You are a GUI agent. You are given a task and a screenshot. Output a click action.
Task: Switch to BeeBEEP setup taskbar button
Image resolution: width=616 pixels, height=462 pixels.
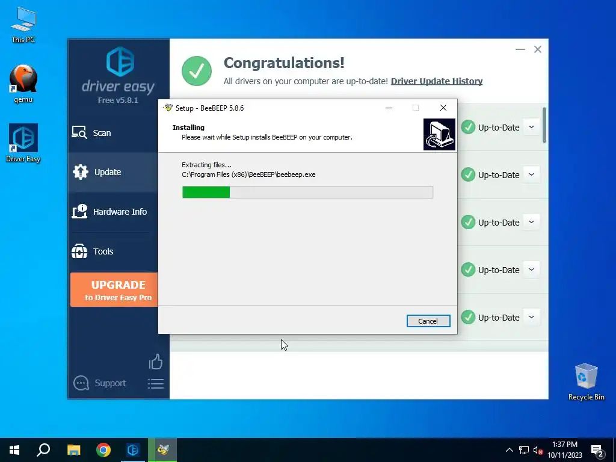coord(162,450)
